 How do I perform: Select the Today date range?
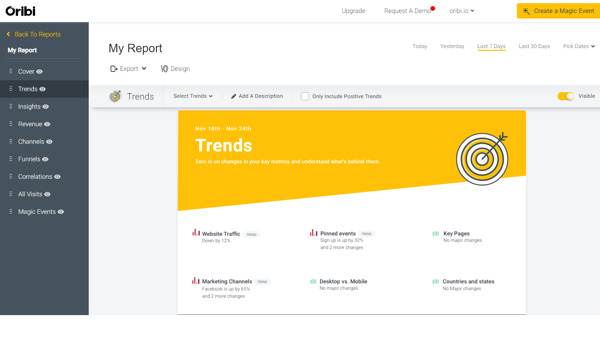[x=420, y=46]
